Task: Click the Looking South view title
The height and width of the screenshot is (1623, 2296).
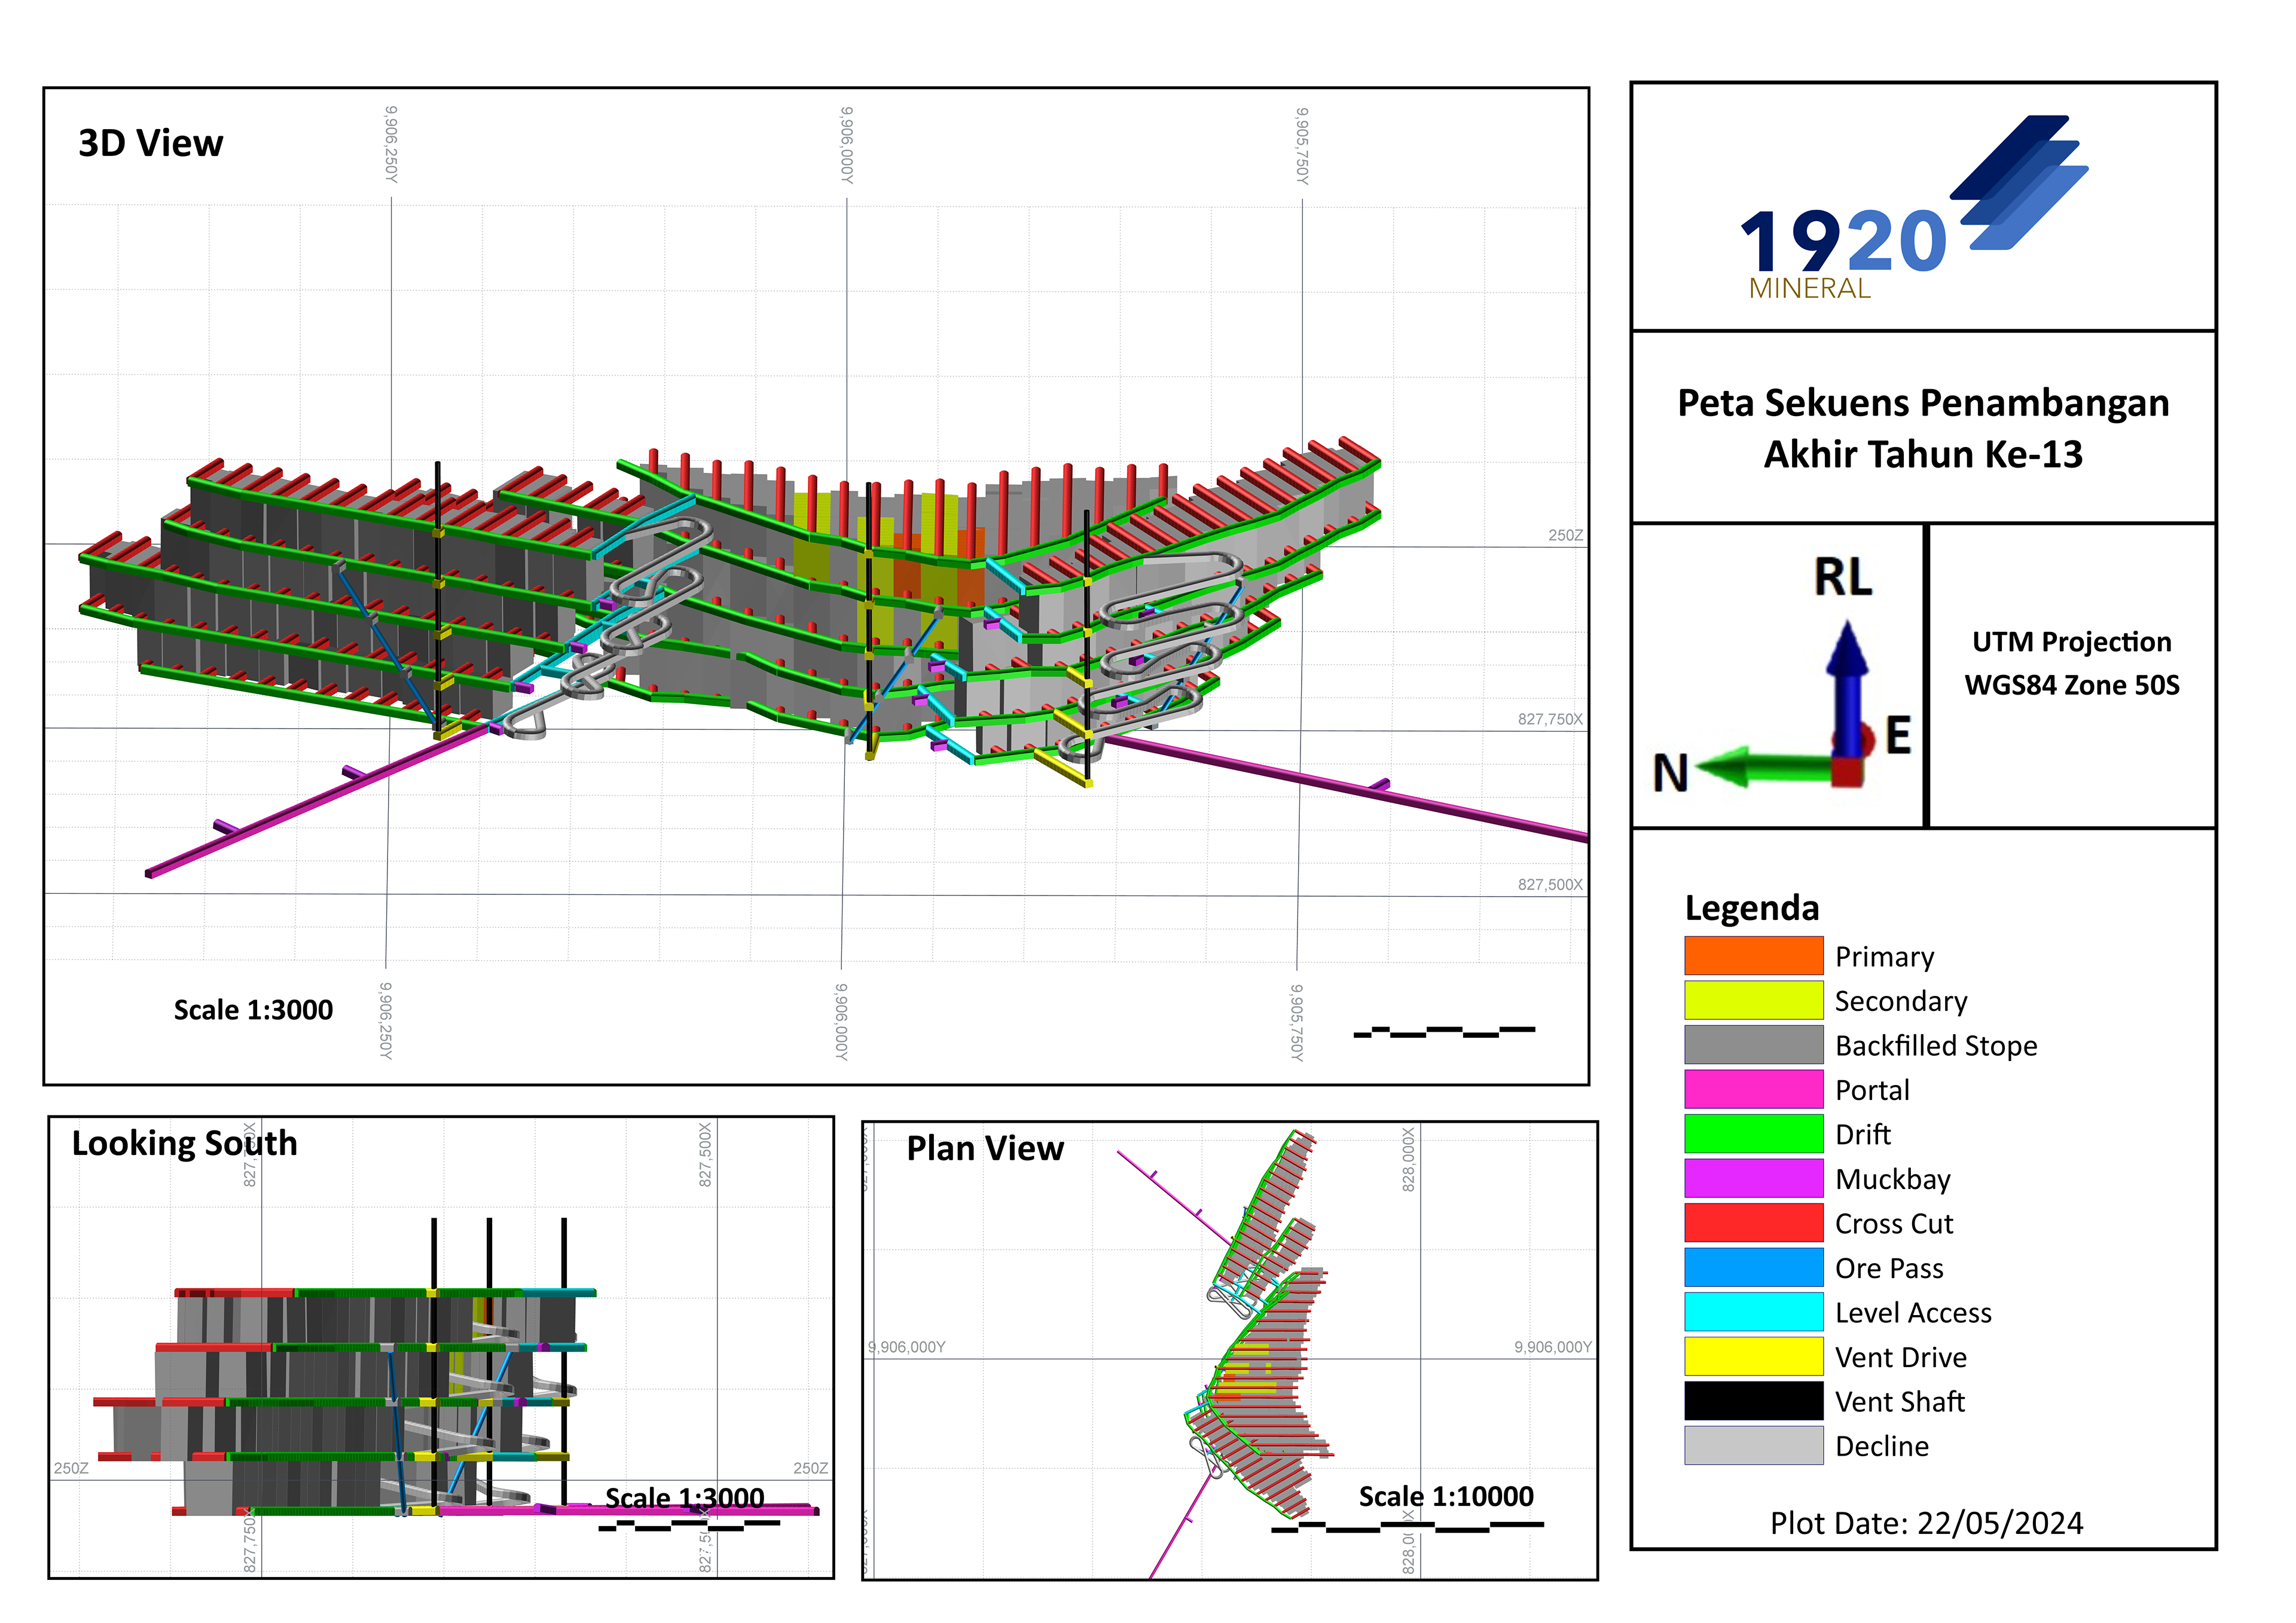Action: 185,1143
